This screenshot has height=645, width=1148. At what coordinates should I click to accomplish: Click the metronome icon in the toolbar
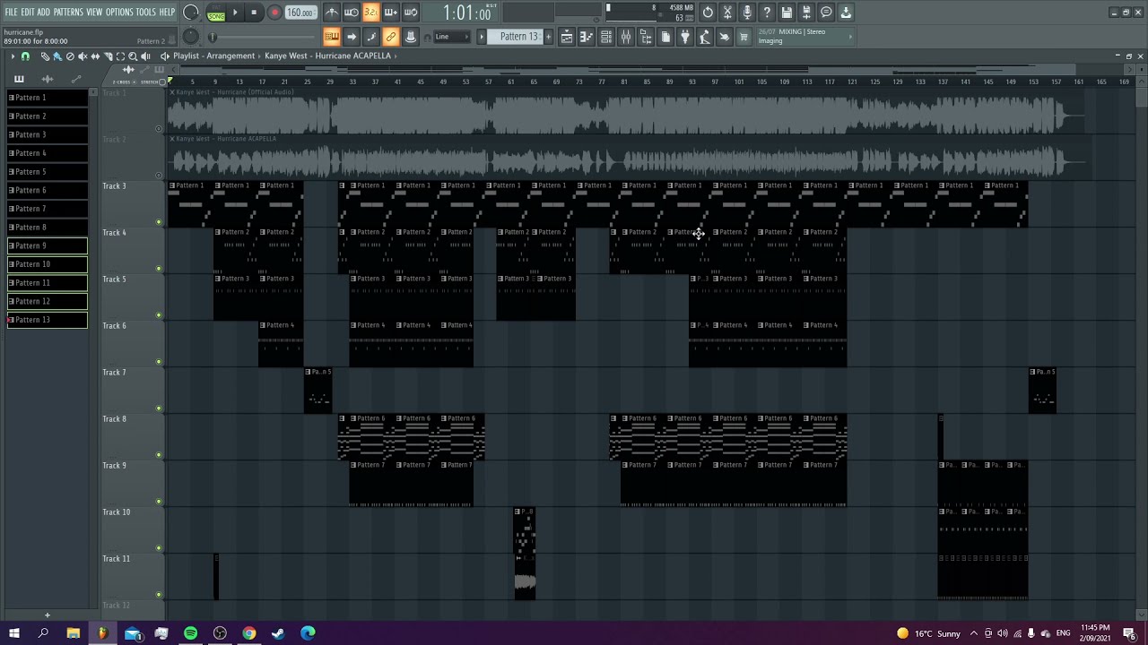pos(332,13)
